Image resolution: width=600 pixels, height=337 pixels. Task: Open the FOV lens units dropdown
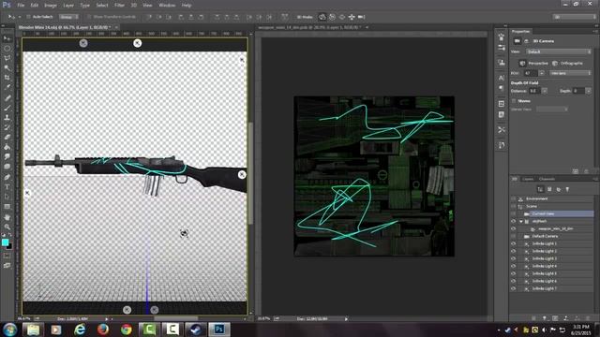570,73
